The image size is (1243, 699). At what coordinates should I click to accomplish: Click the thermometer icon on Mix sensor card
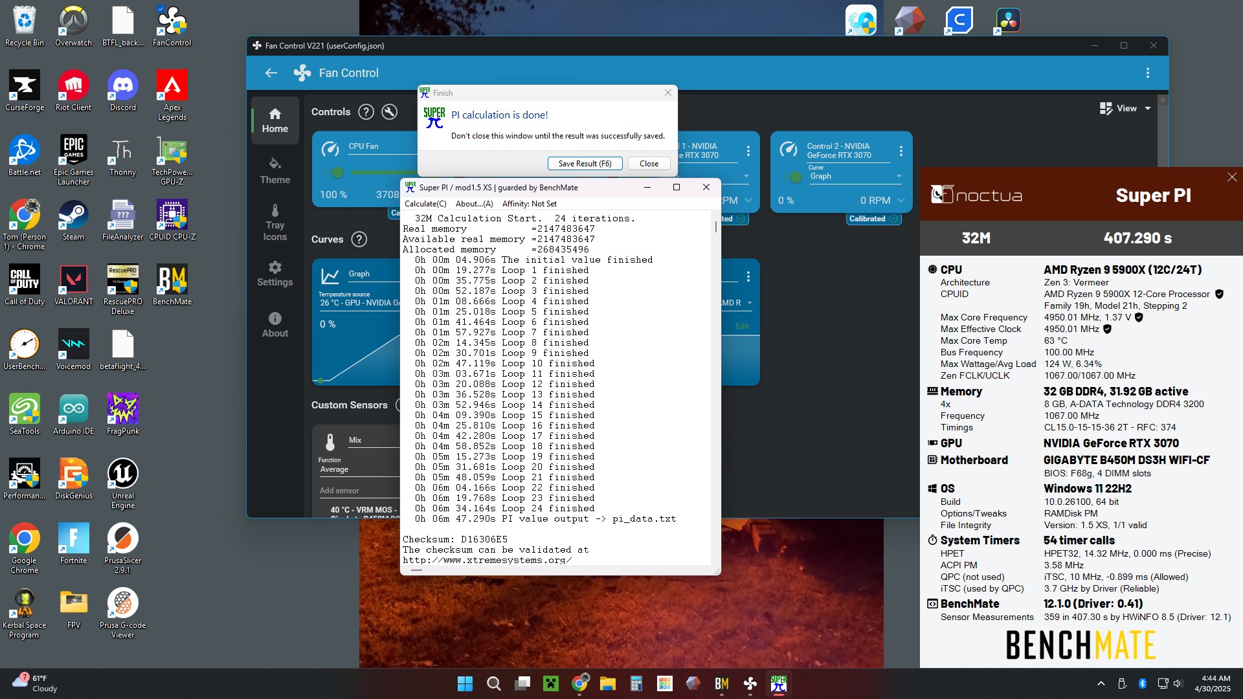coord(330,442)
